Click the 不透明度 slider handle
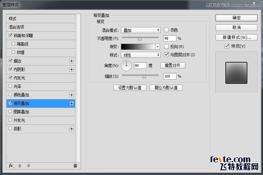This screenshot has height=175, width=263. [x=140, y=39]
